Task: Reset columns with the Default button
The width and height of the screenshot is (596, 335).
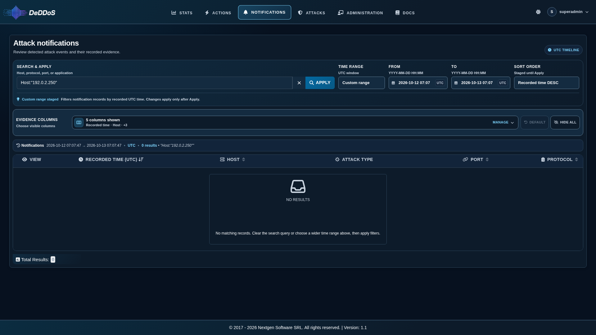Action: tap(535, 123)
